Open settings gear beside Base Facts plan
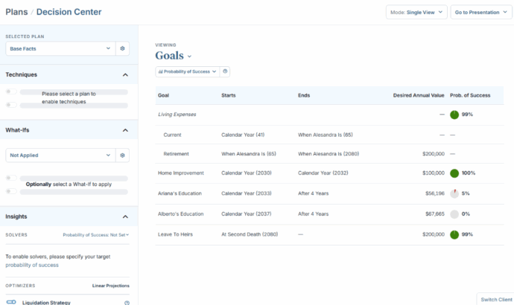This screenshot has height=305, width=514. (x=124, y=48)
